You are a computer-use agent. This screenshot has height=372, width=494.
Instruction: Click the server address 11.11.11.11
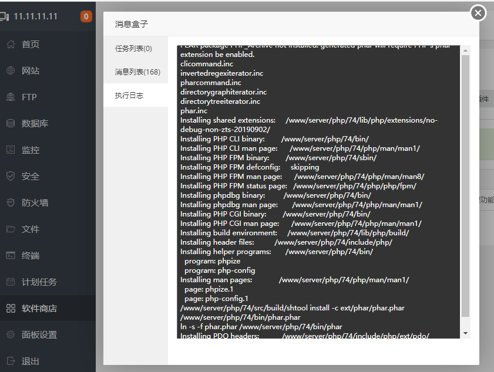[36, 16]
